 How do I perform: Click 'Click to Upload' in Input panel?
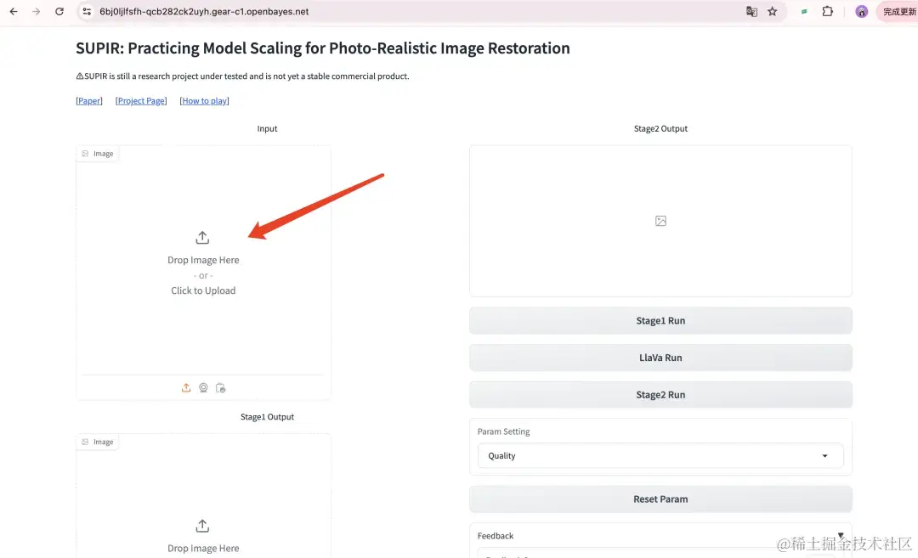point(203,290)
